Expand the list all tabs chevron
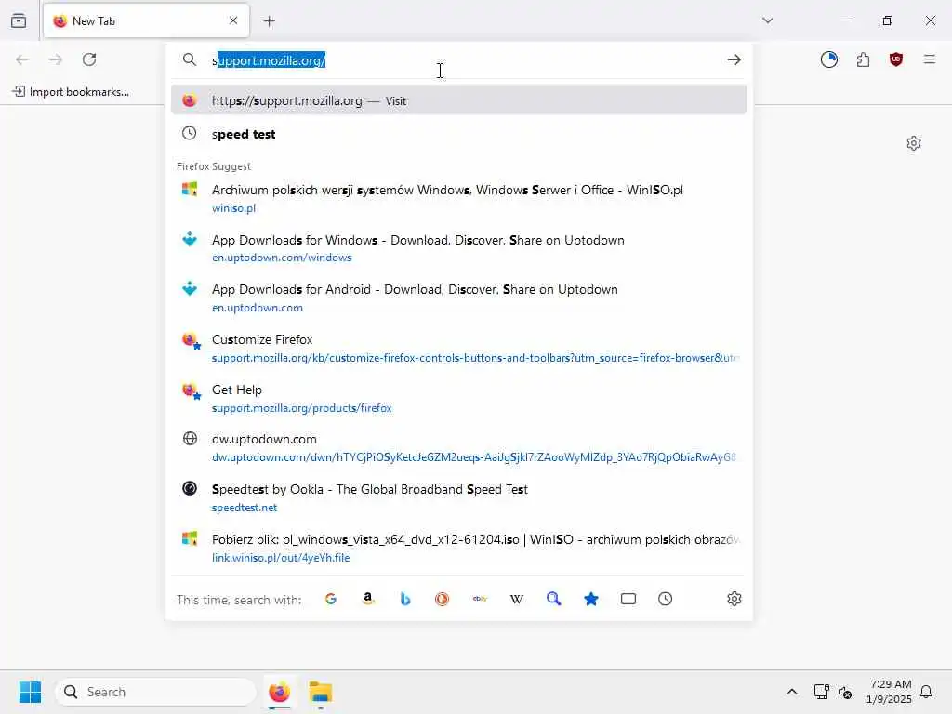The image size is (952, 714). (x=768, y=20)
